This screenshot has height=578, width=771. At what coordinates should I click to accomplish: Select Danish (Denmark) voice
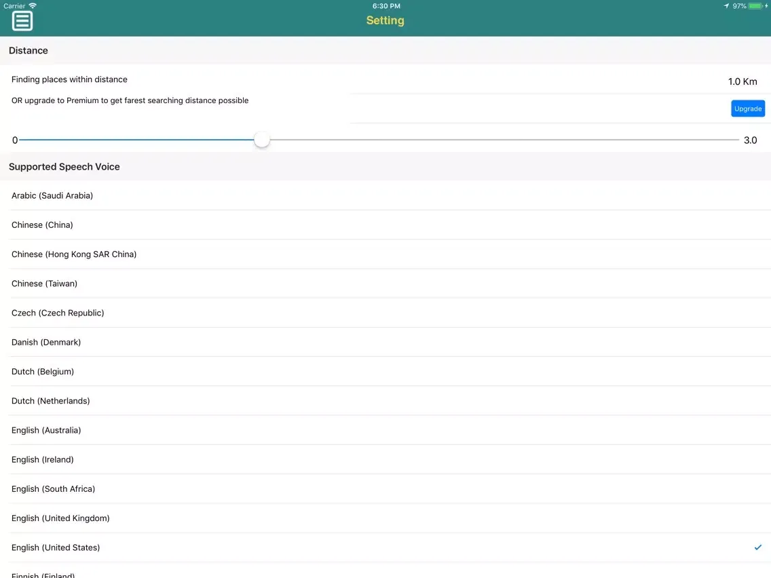(x=385, y=342)
